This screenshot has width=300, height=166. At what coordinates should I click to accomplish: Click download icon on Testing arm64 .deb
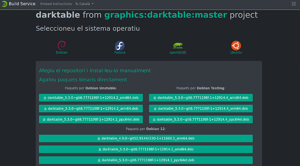point(155,109)
